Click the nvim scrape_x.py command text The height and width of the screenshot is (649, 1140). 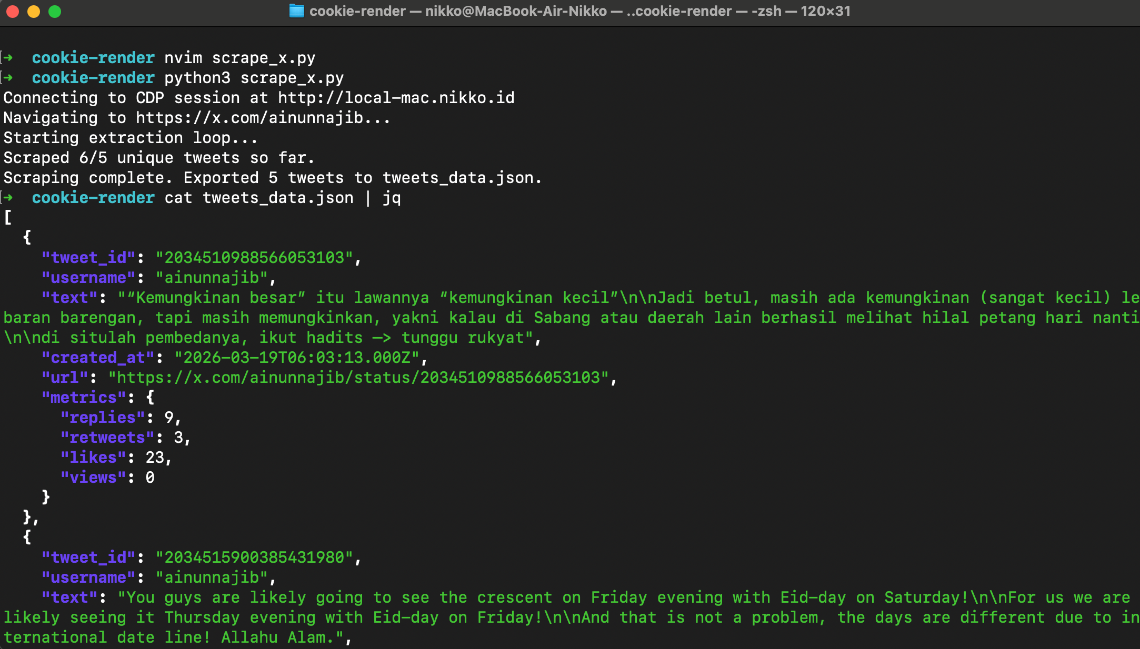tap(240, 57)
